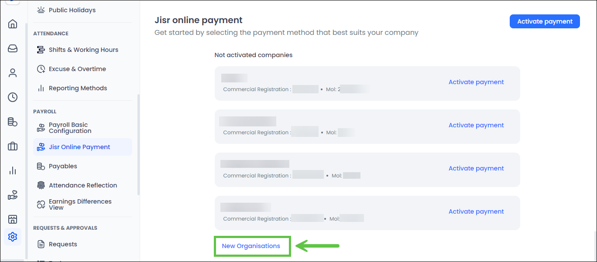Click the employees person icon
The image size is (597, 262).
click(x=13, y=73)
